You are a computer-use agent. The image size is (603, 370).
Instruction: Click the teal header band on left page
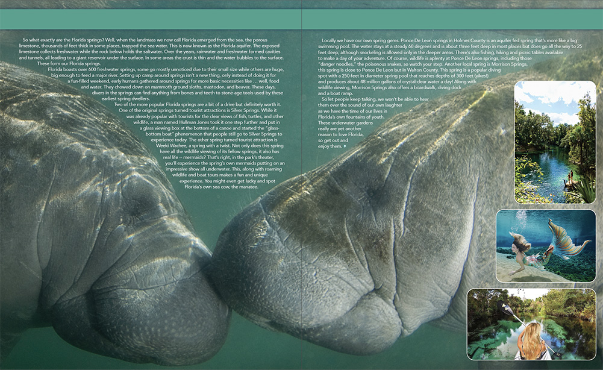(151, 19)
